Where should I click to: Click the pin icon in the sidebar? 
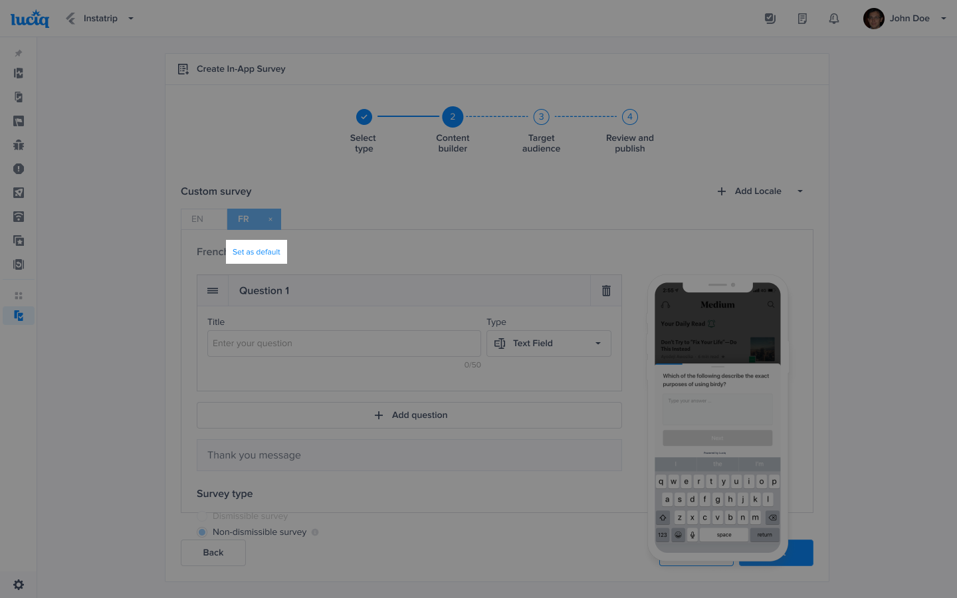19,53
